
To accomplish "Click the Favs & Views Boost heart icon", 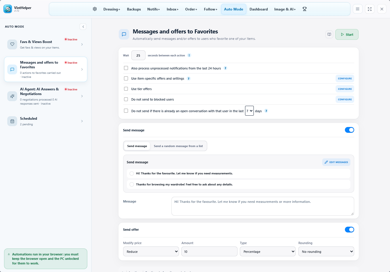I will click(12, 44).
